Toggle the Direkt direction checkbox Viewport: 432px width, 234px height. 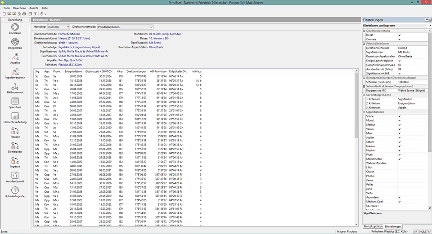(x=400, y=35)
